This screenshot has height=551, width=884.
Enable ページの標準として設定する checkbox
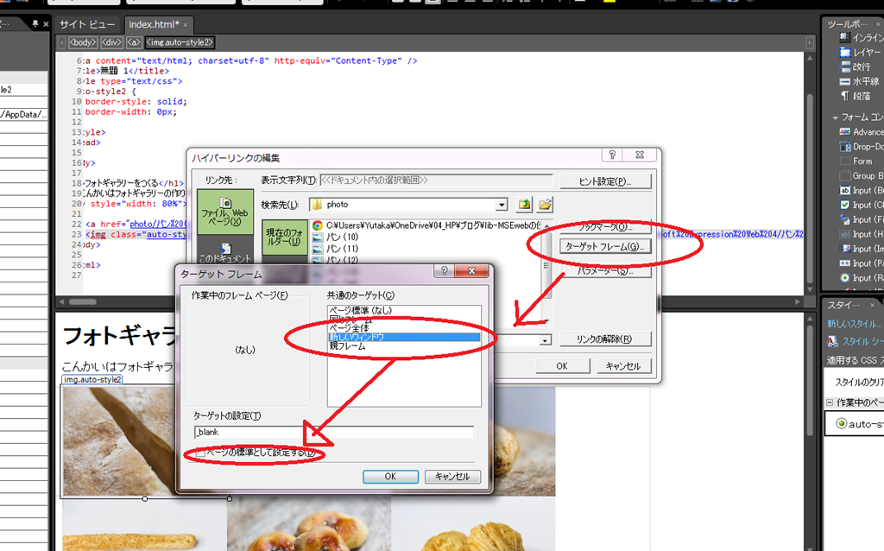(x=200, y=453)
